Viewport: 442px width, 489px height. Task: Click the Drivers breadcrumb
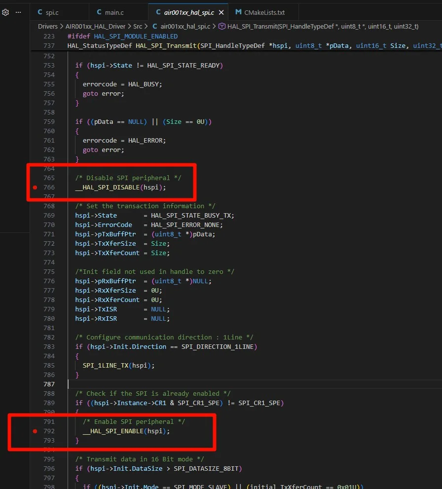[x=48, y=27]
